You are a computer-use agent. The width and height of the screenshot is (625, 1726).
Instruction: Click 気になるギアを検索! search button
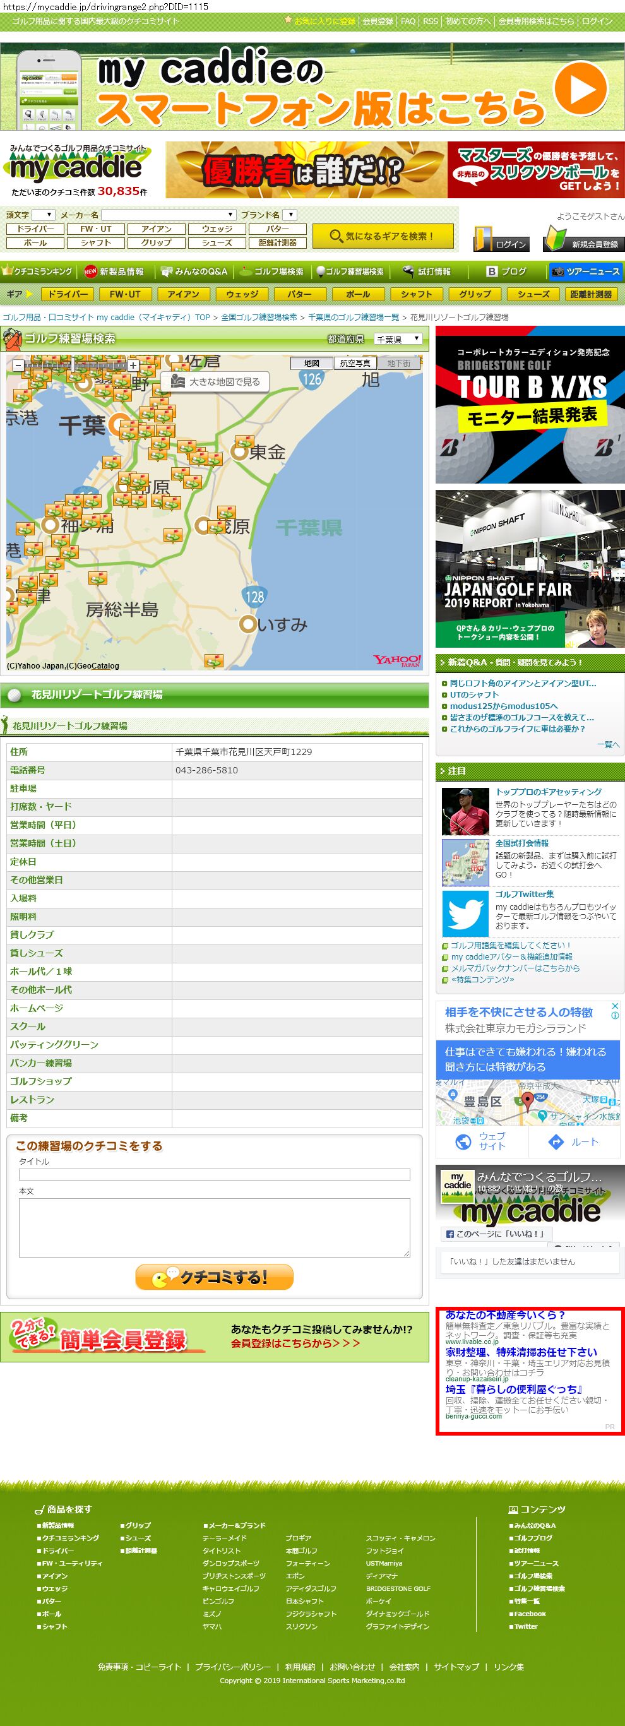coord(383,236)
